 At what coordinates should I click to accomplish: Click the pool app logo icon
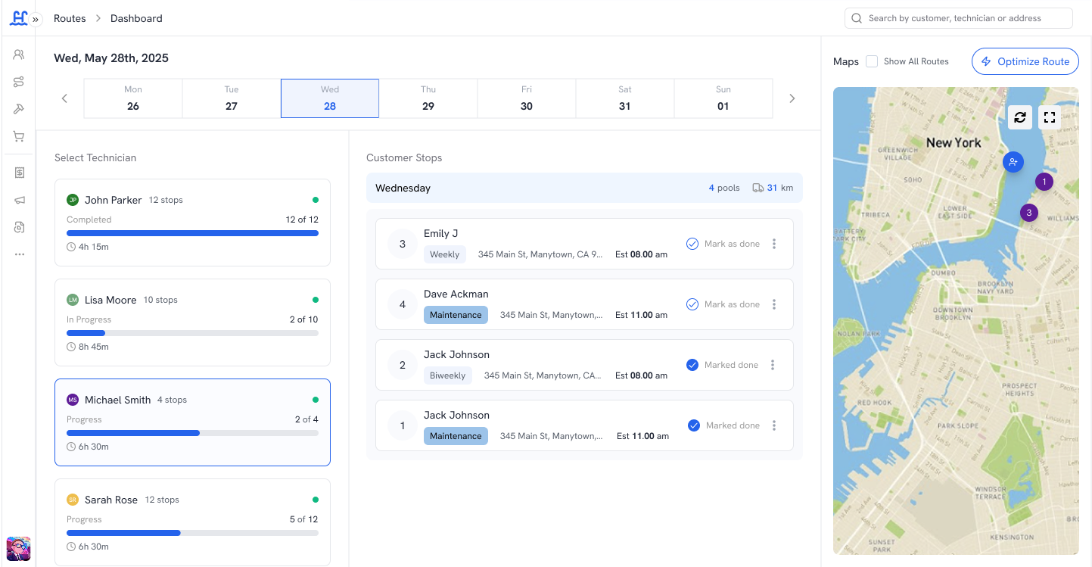pyautogui.click(x=18, y=17)
